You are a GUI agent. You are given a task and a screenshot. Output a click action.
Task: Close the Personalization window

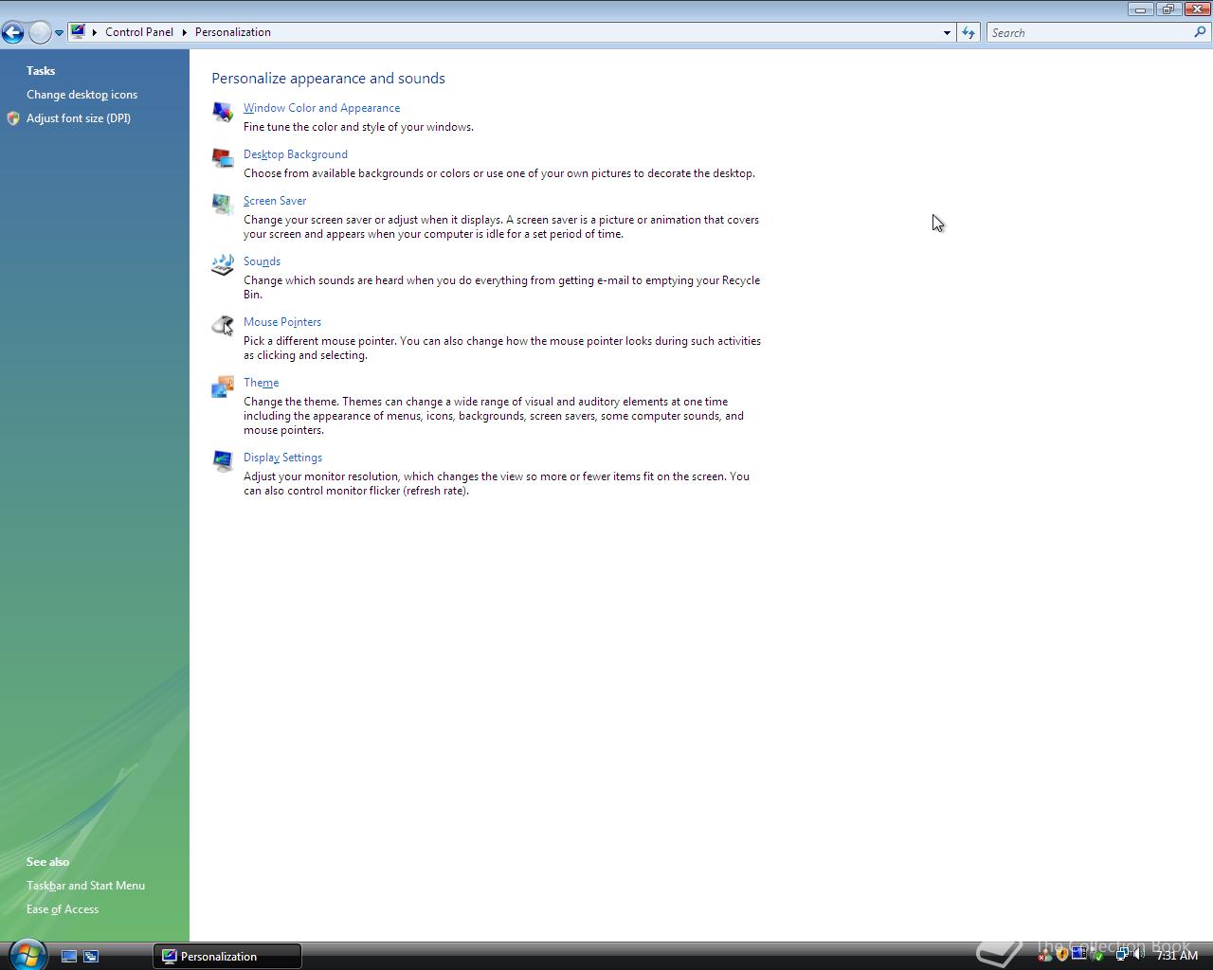[x=1196, y=9]
